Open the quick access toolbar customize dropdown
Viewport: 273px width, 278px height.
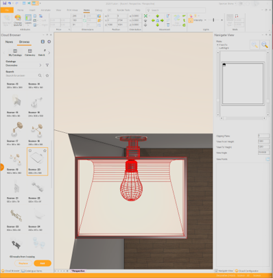pyautogui.click(x=40, y=3)
